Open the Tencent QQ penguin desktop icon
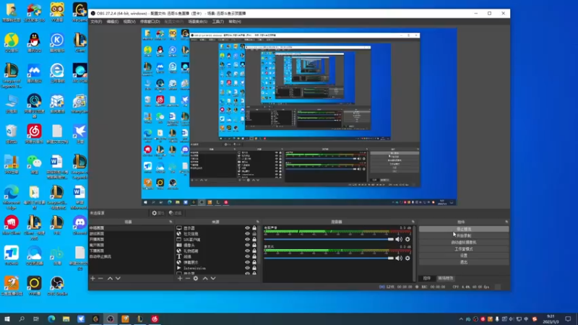 [x=34, y=43]
